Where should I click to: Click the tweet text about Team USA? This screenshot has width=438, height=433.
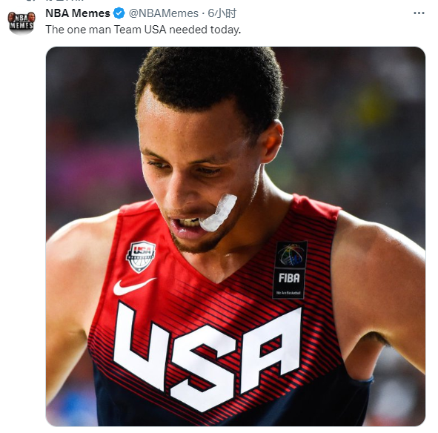[143, 30]
